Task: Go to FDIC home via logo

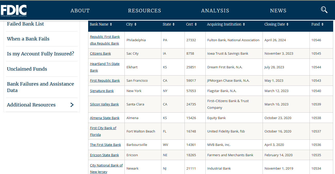Action: coord(14,11)
